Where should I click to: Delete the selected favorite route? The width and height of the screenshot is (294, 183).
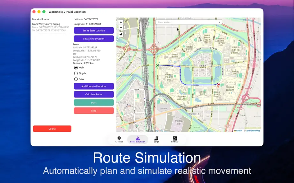(x=52, y=129)
